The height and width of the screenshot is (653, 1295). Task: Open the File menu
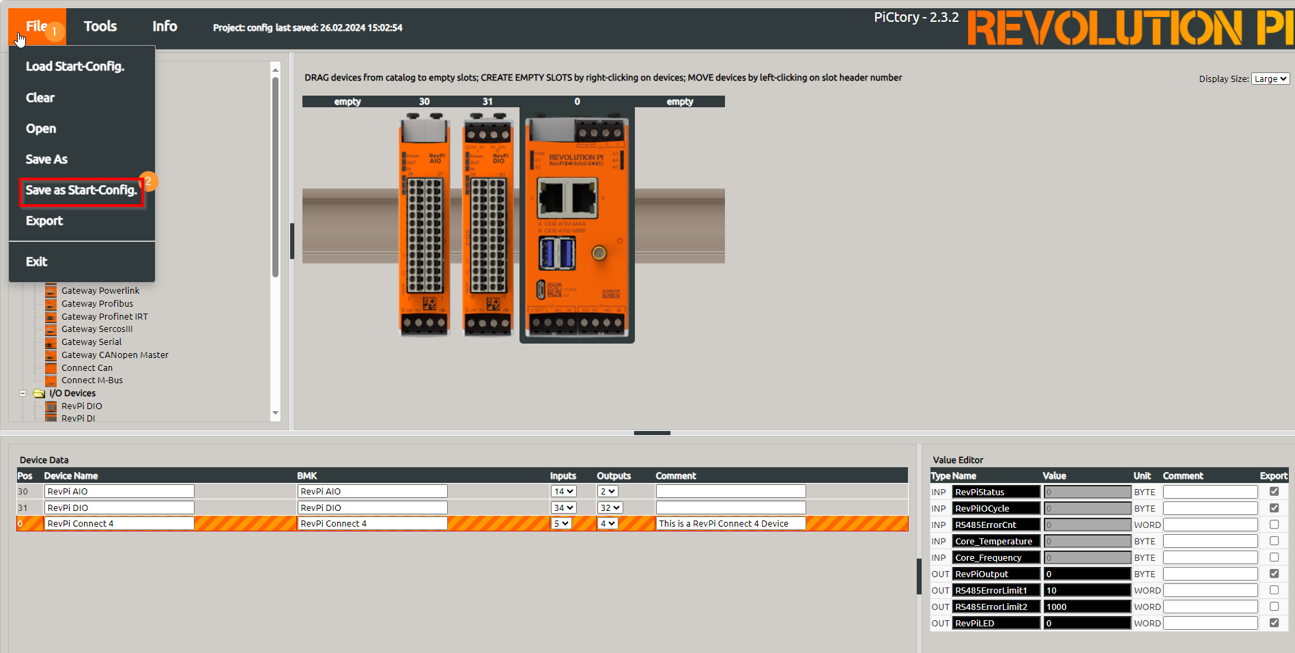coord(37,27)
